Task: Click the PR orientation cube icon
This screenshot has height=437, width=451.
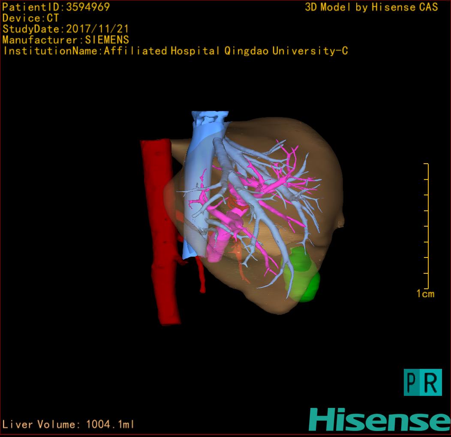Action: point(423,382)
